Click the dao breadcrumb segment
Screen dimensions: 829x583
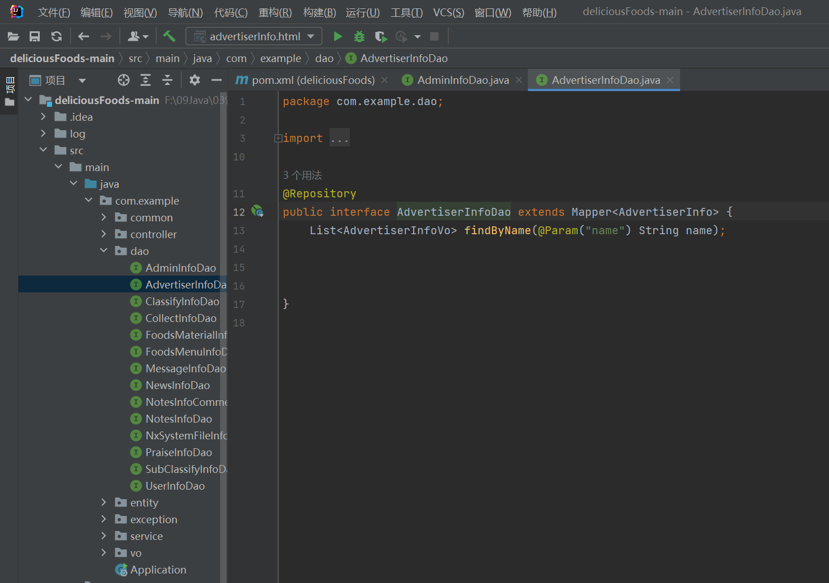[324, 58]
